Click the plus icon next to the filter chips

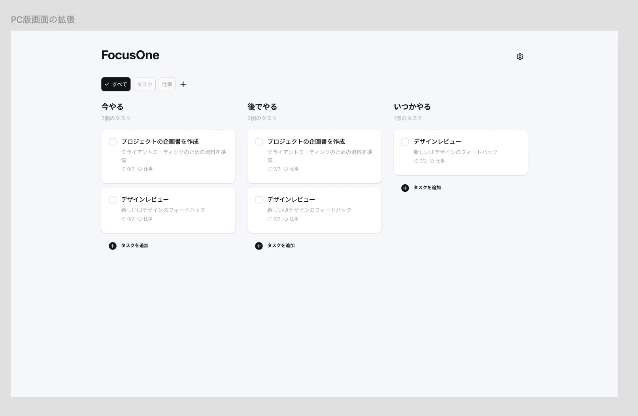pos(183,84)
